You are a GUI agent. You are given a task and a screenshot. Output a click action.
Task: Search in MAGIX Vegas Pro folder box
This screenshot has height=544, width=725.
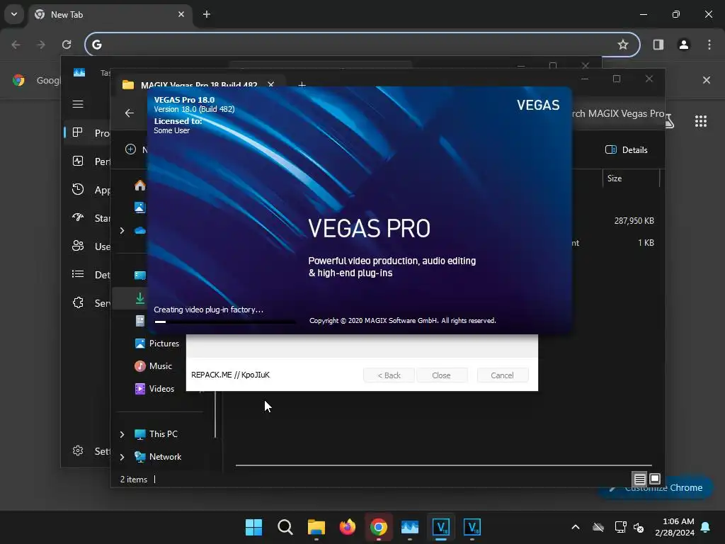[x=618, y=114]
